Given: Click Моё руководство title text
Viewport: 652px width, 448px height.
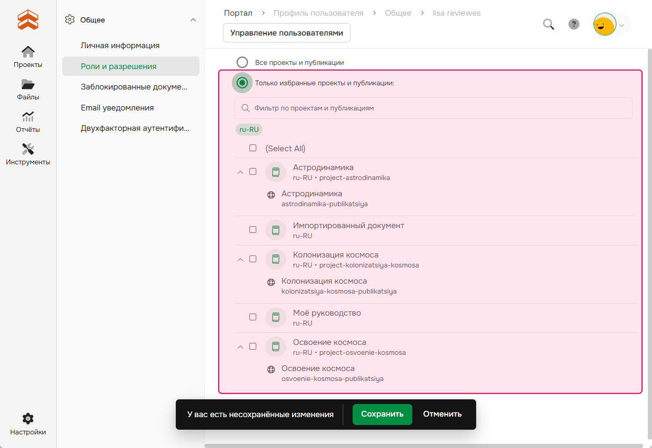Looking at the screenshot, I should tap(327, 313).
